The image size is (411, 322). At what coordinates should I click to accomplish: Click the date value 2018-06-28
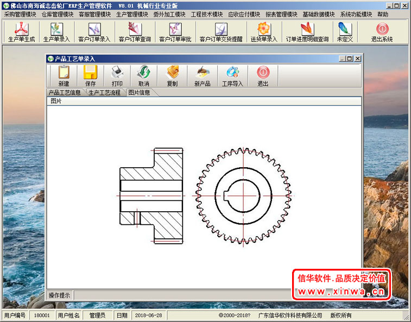148,315
